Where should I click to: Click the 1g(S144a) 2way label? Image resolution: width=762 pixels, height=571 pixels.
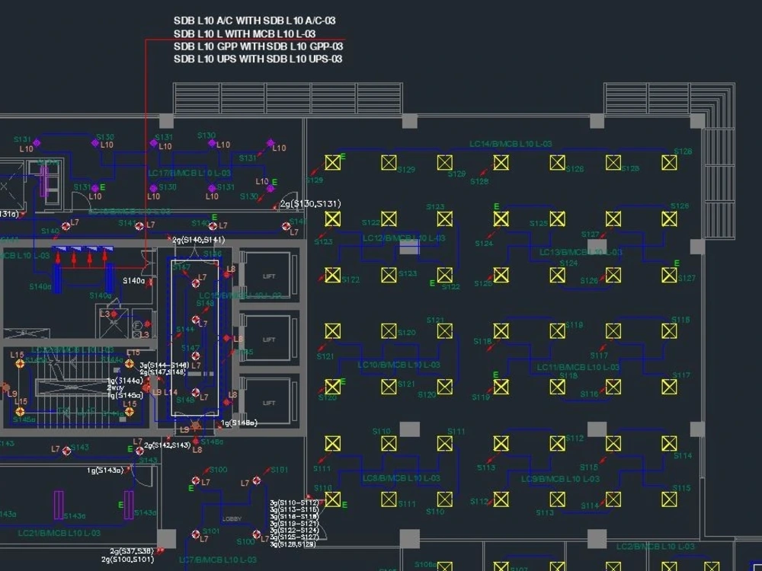(122, 381)
